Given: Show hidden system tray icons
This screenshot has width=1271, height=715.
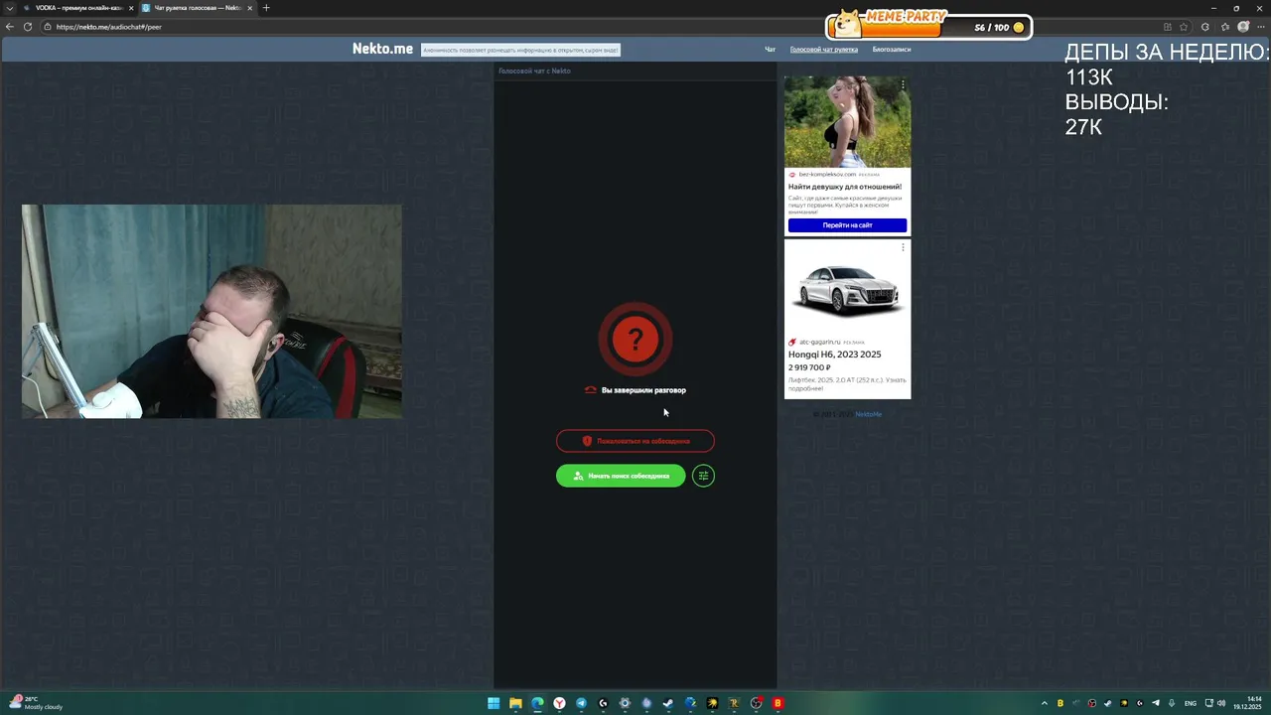Looking at the screenshot, I should (x=1044, y=703).
